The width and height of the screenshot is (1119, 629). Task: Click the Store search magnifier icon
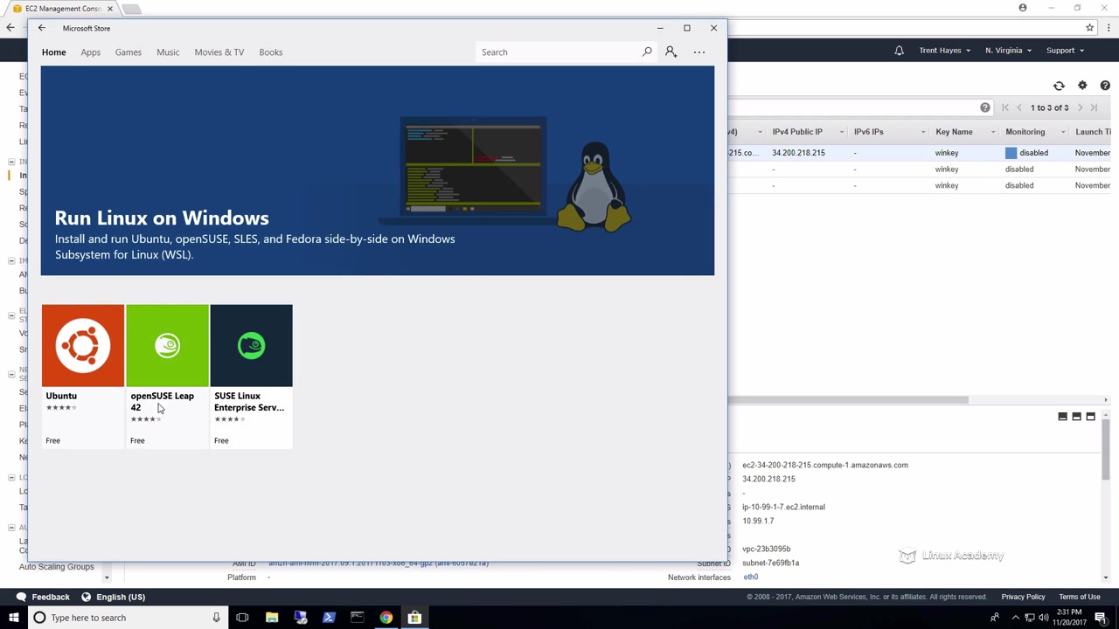[x=647, y=52]
